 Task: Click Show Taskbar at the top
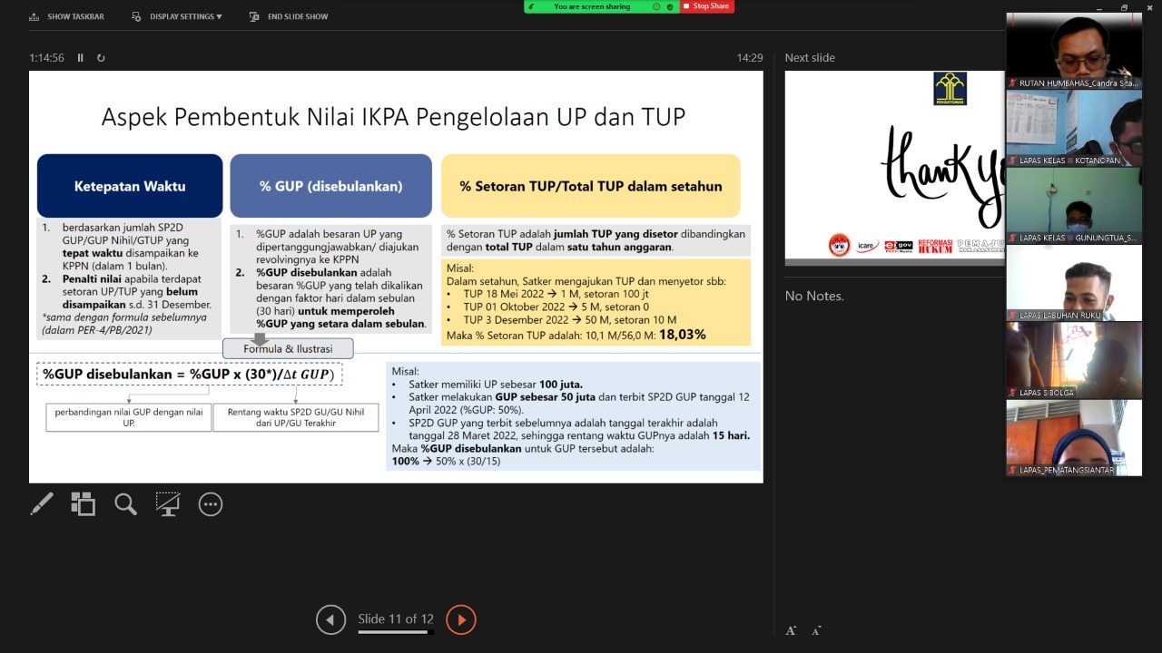pyautogui.click(x=67, y=16)
